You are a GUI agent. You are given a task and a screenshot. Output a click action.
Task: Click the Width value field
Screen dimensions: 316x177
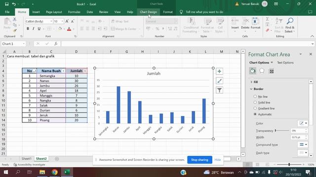tap(298, 137)
